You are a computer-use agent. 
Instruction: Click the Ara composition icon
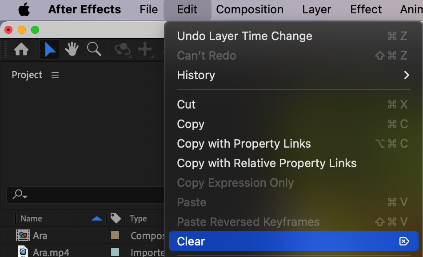[x=23, y=236]
